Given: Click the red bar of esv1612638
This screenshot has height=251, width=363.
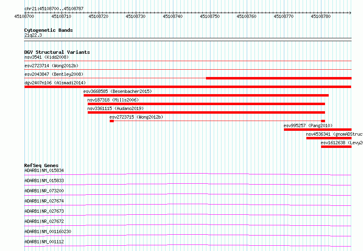Looking at the screenshot, I should pyautogui.click(x=336, y=147).
